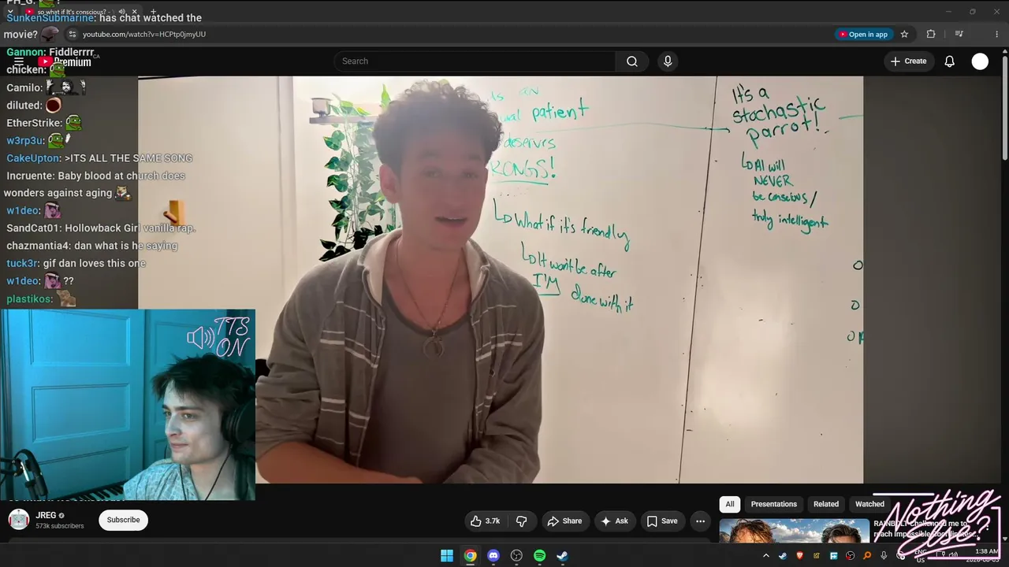Go to YouTube Premium home logo
1009x567 pixels.
(65, 62)
